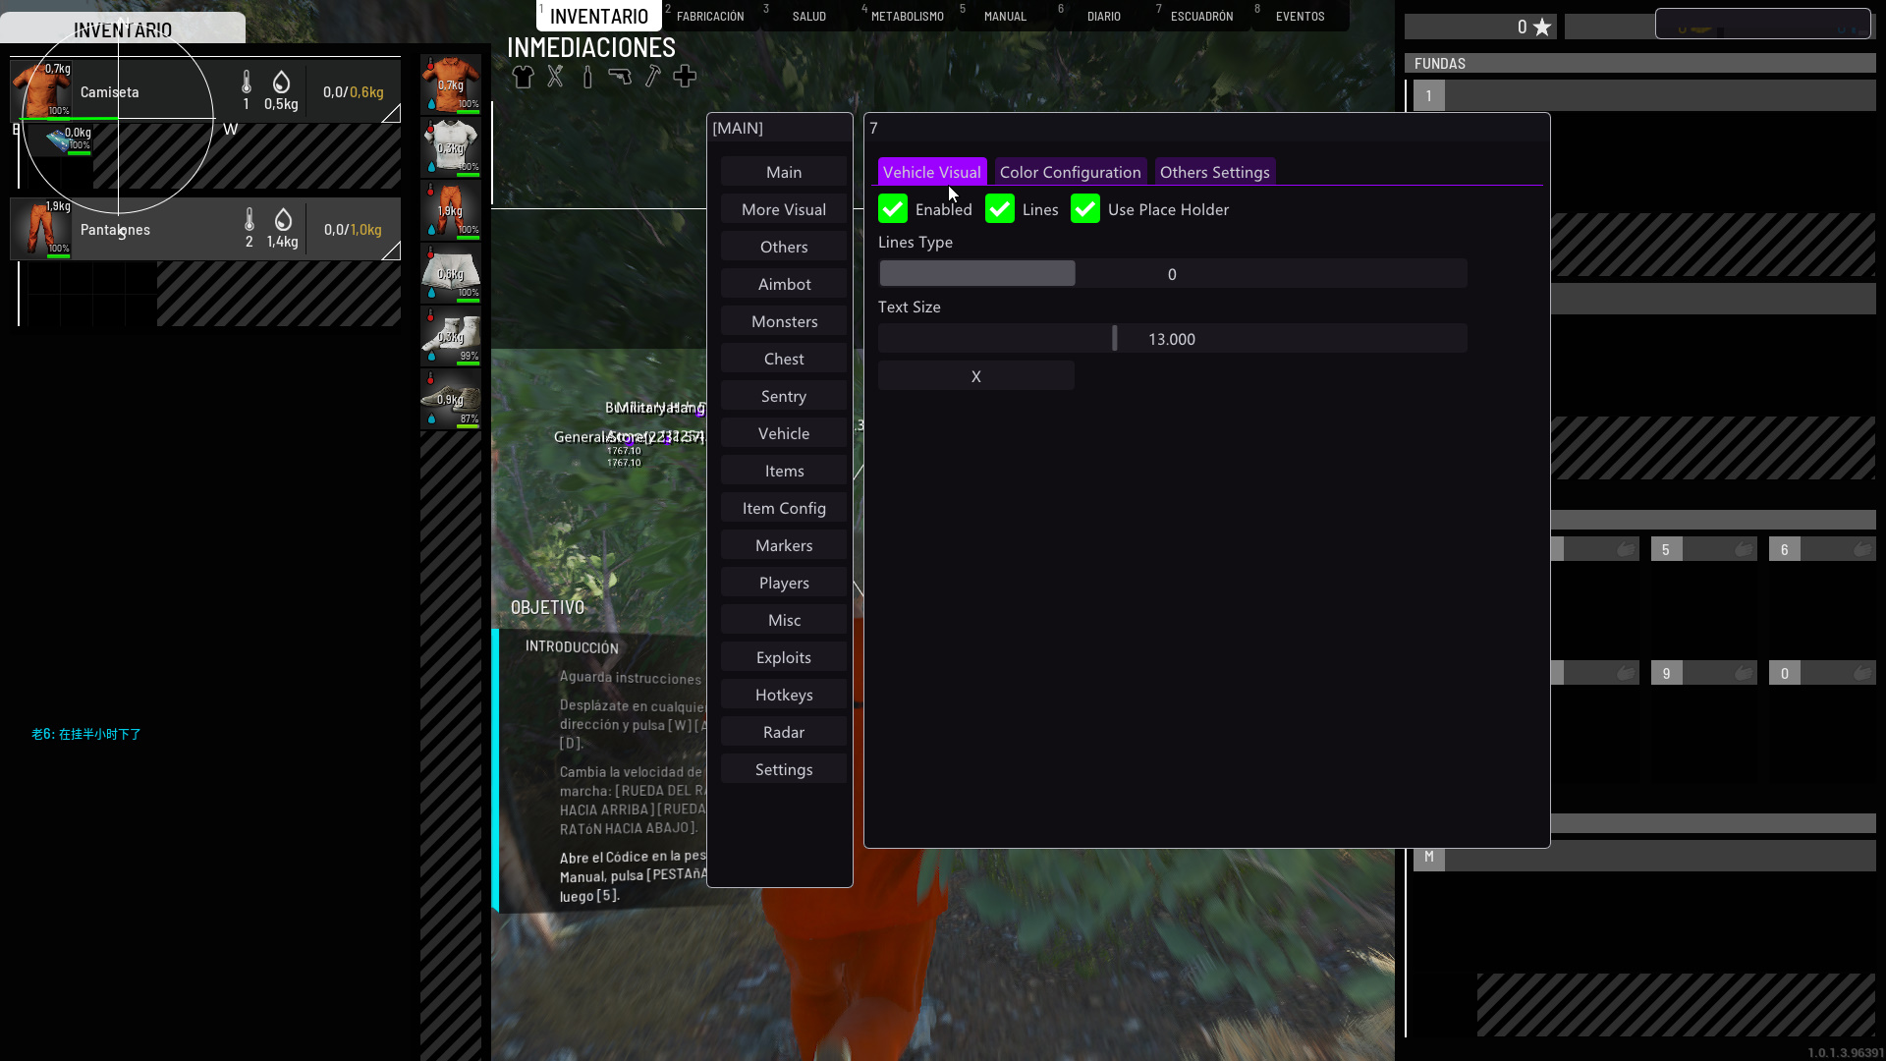The width and height of the screenshot is (1886, 1061).
Task: Open the Aimbot menu section
Action: point(784,284)
